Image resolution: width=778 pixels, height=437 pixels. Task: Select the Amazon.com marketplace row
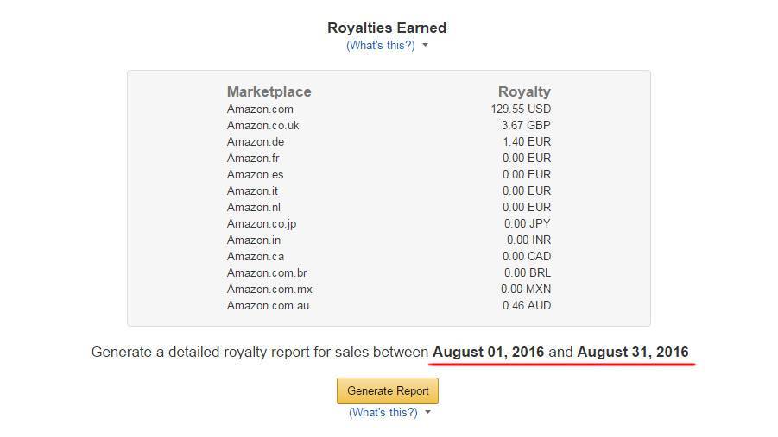click(x=260, y=109)
